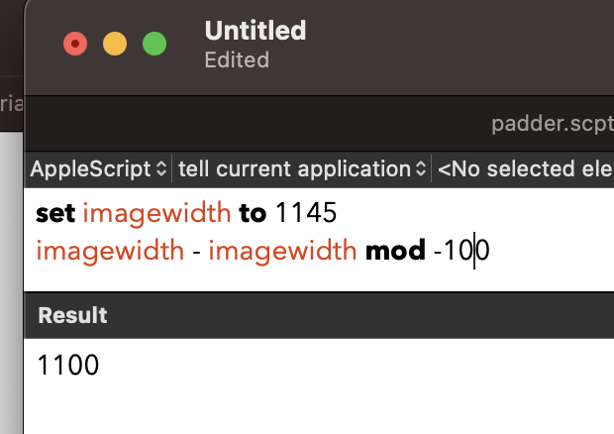This screenshot has width=614, height=434.
Task: Click the 1100 result value
Action: [x=68, y=367]
